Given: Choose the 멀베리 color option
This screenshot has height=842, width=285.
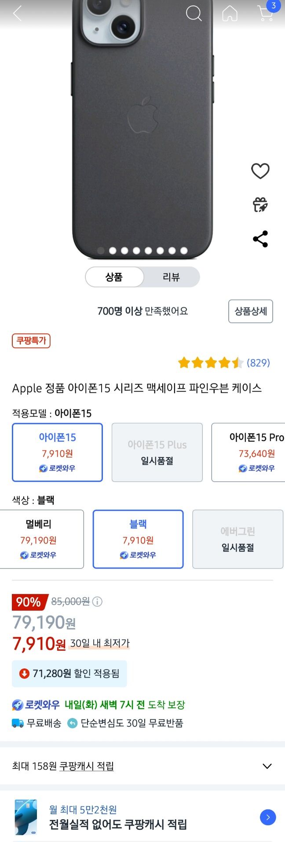Looking at the screenshot, I should click(42, 539).
